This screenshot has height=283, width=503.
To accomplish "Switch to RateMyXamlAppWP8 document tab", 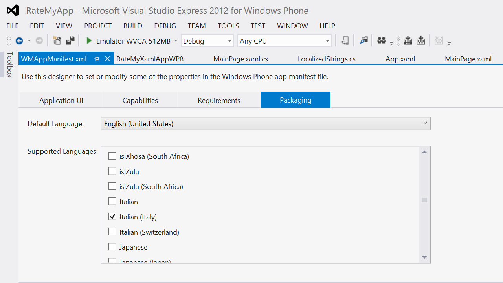I will pyautogui.click(x=150, y=59).
